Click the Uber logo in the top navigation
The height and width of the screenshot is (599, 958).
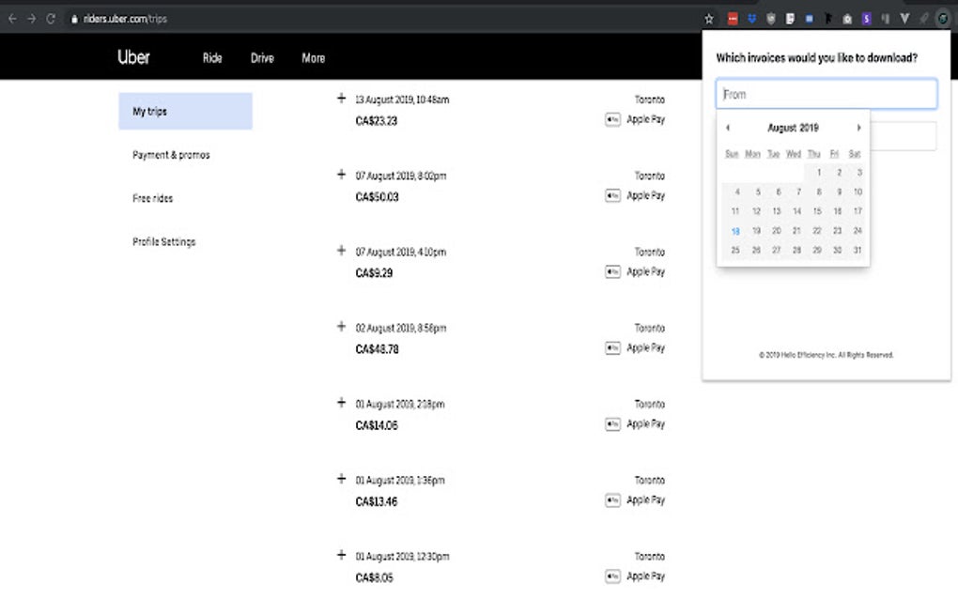point(132,57)
